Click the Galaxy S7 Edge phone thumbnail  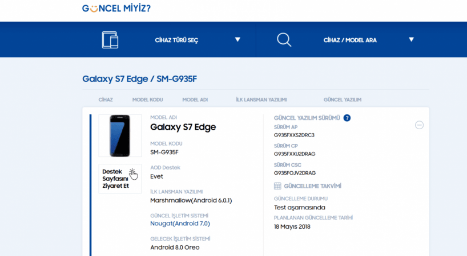pyautogui.click(x=120, y=135)
